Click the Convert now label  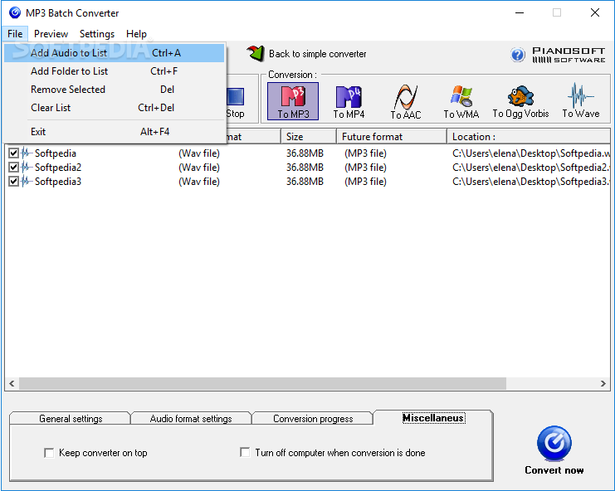pos(554,470)
